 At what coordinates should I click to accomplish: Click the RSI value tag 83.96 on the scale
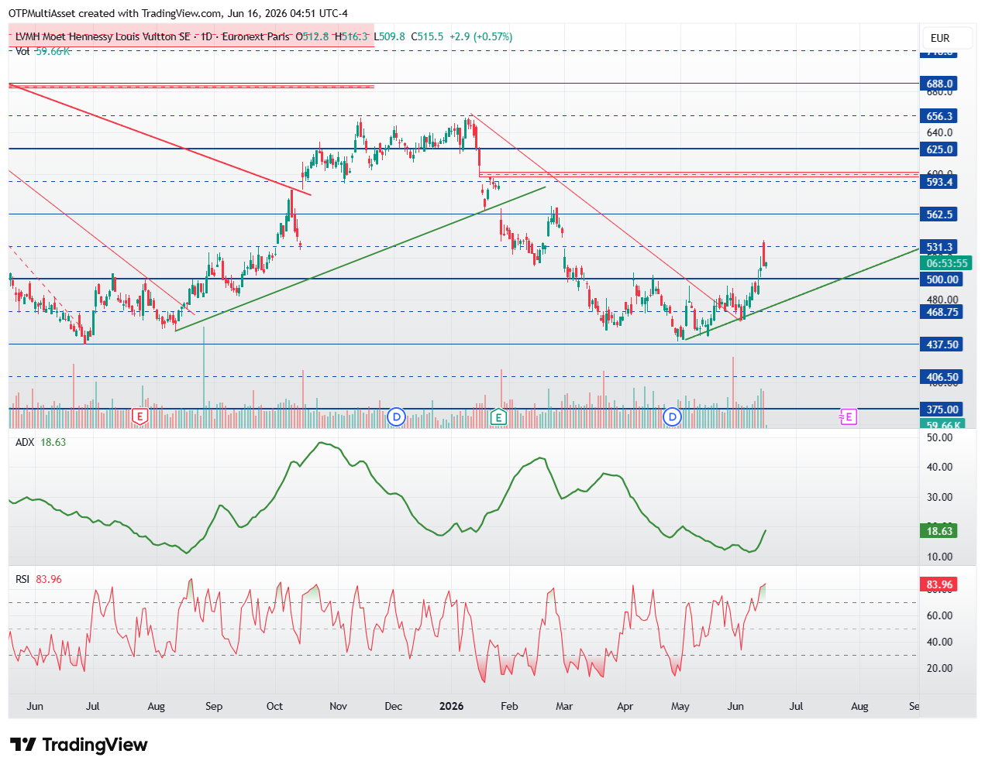(x=939, y=584)
